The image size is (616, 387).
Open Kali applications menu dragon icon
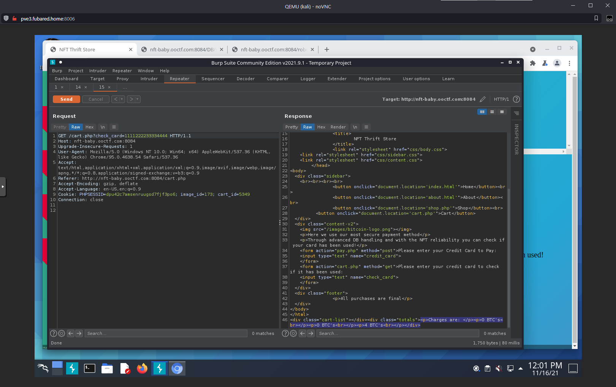43,368
